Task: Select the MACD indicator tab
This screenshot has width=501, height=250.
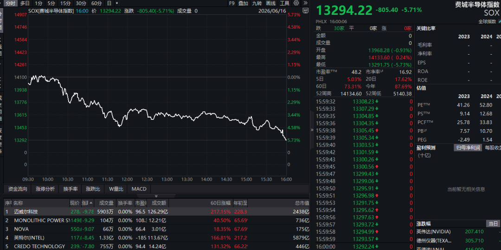Action: (x=139, y=189)
